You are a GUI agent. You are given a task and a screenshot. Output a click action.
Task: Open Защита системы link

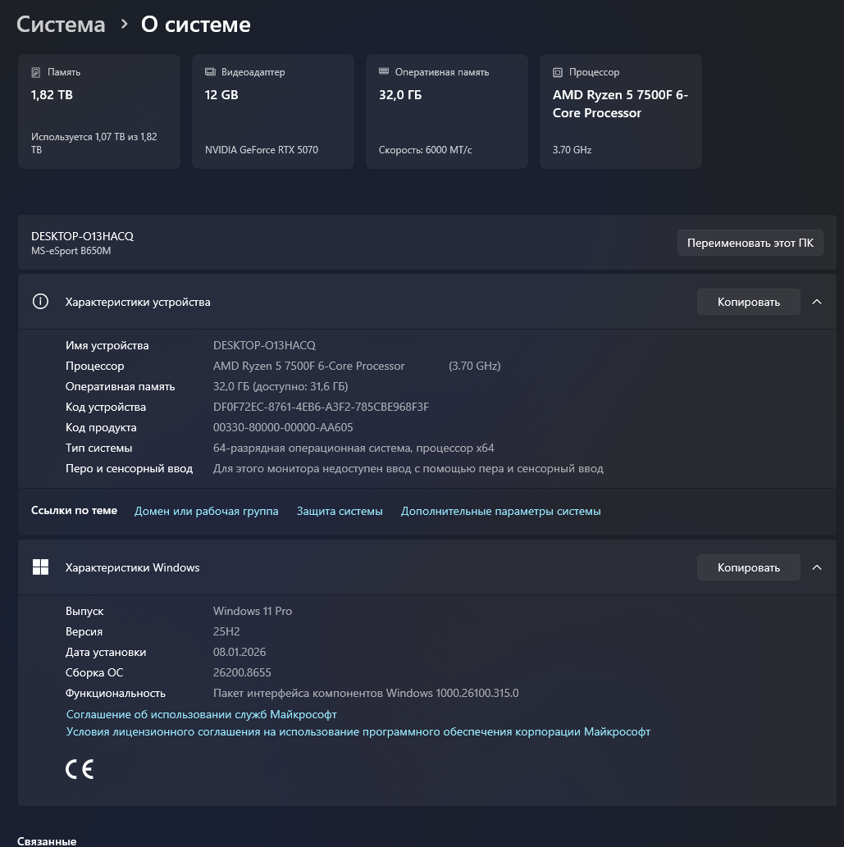[340, 511]
